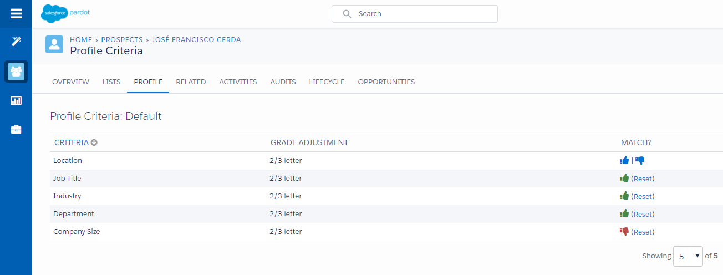The image size is (723, 275).
Task: Mark Location as not matching, thumbs down
Action: click(x=640, y=160)
